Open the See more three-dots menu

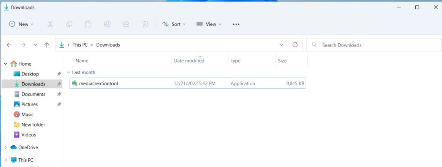click(x=236, y=24)
